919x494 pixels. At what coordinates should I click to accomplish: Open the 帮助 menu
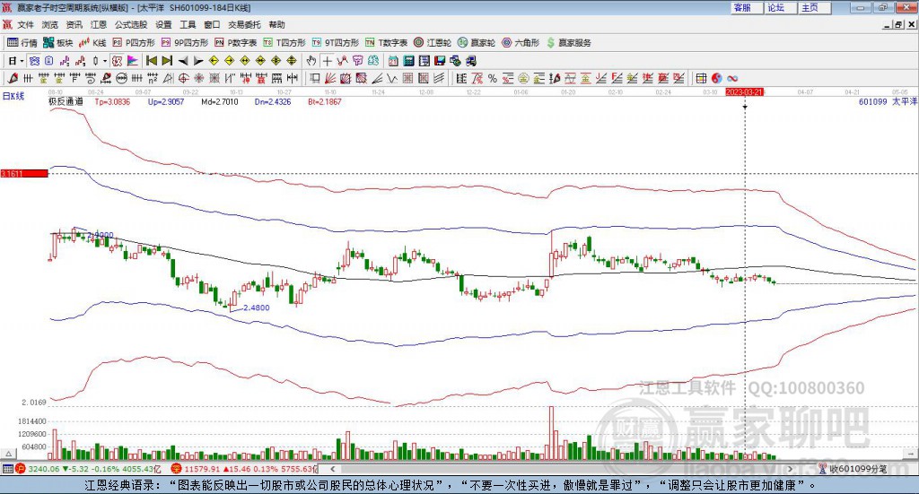coord(276,24)
